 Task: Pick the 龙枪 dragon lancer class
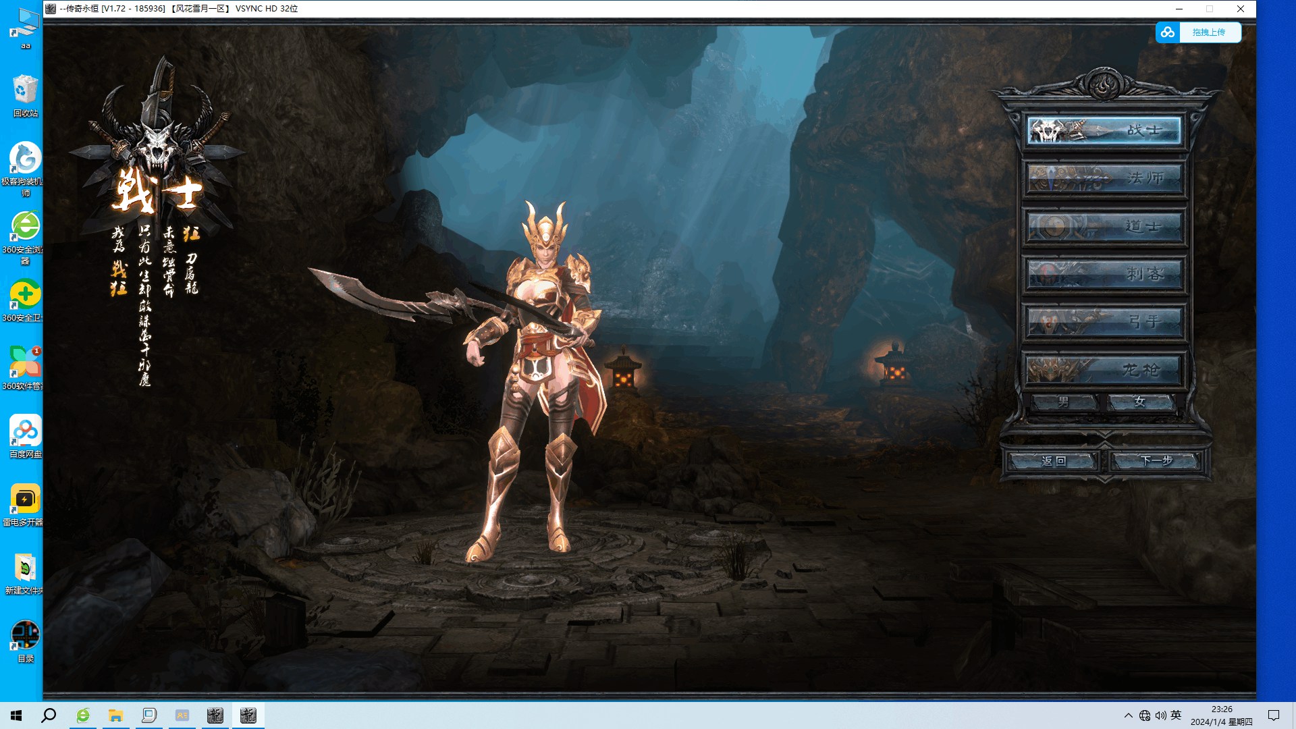1104,370
